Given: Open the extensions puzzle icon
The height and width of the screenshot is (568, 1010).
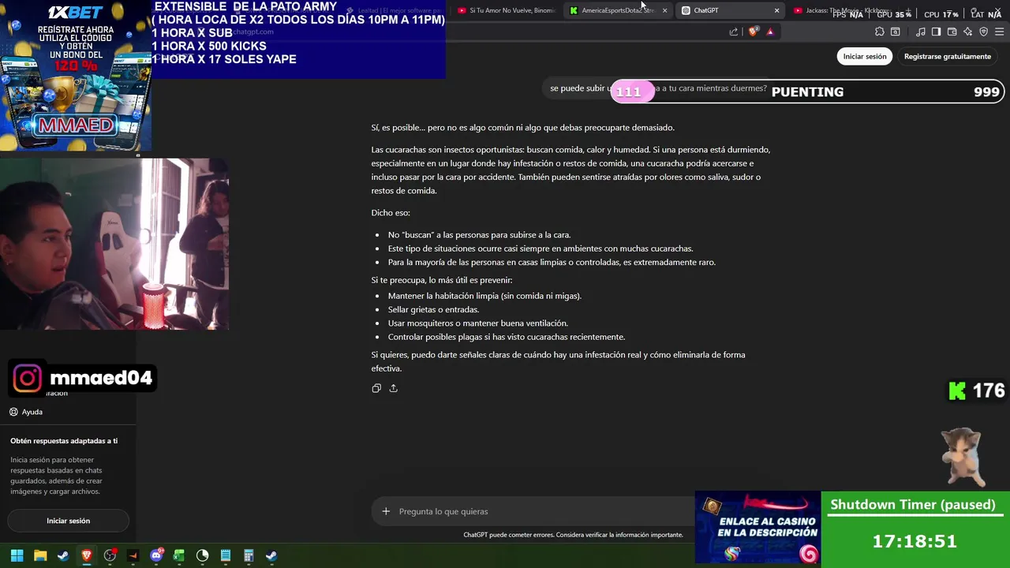Looking at the screenshot, I should point(880,32).
